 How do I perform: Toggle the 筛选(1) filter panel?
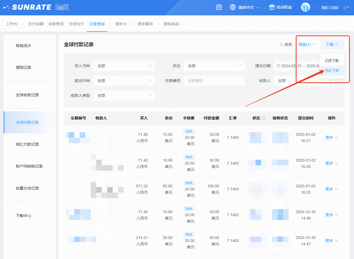coord(307,44)
